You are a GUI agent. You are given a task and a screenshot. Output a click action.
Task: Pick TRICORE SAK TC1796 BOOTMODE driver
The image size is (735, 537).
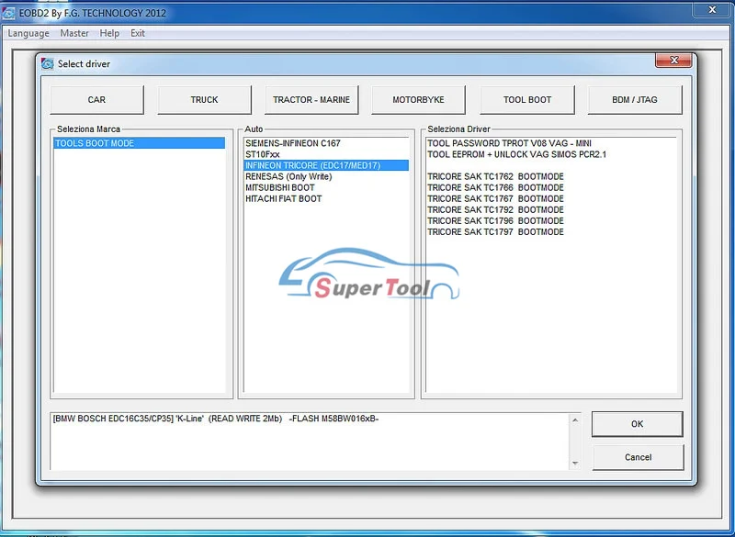(x=495, y=221)
